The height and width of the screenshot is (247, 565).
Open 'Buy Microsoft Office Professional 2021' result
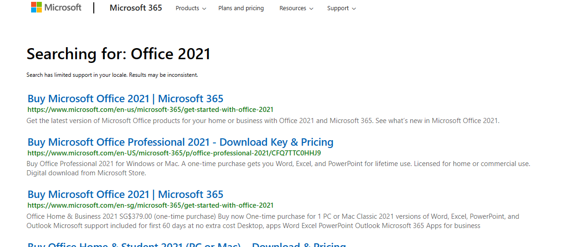[x=180, y=142]
